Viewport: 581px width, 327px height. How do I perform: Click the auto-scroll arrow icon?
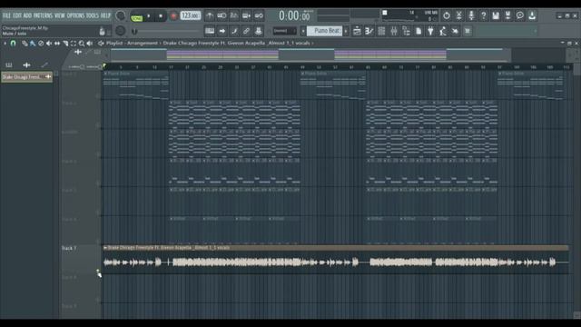(x=222, y=31)
